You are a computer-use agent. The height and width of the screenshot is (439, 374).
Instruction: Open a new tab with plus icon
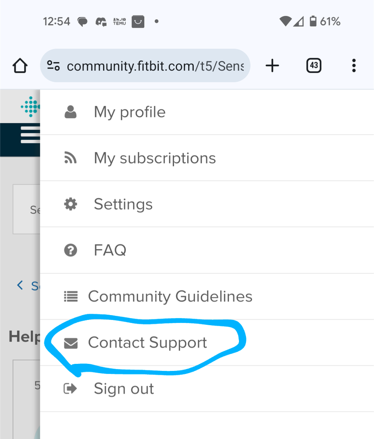272,66
